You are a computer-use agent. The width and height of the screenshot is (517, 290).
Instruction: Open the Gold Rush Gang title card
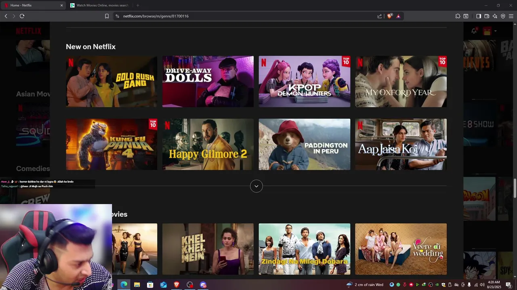111,81
